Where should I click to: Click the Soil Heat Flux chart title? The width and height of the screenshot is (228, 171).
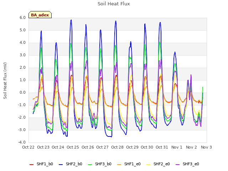tap(114, 4)
